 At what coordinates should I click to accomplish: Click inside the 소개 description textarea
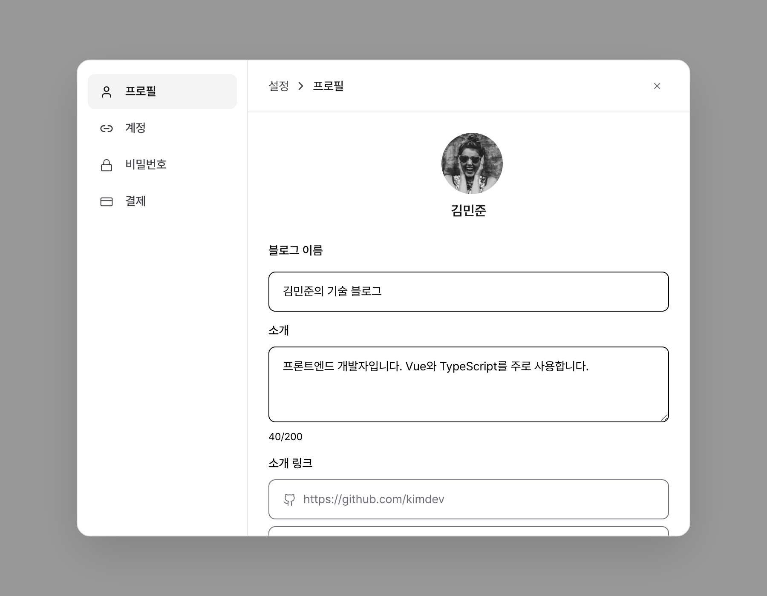469,383
